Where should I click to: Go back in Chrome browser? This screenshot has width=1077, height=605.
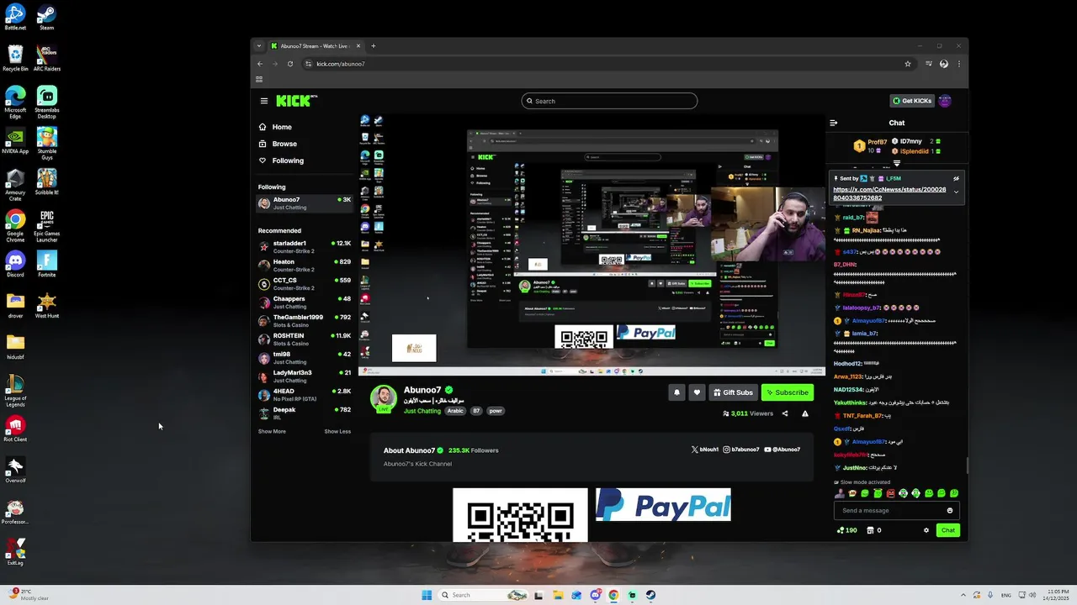pyautogui.click(x=260, y=64)
